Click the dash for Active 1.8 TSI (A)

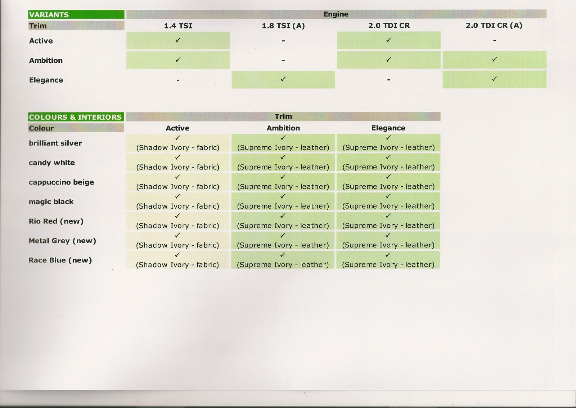[283, 41]
